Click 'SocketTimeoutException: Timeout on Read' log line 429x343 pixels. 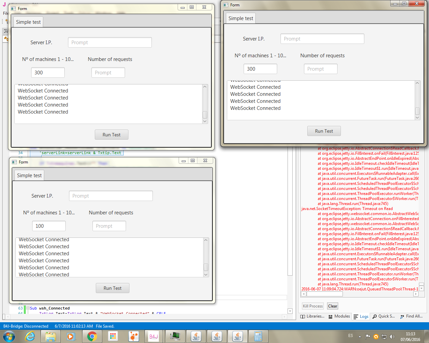point(347,209)
